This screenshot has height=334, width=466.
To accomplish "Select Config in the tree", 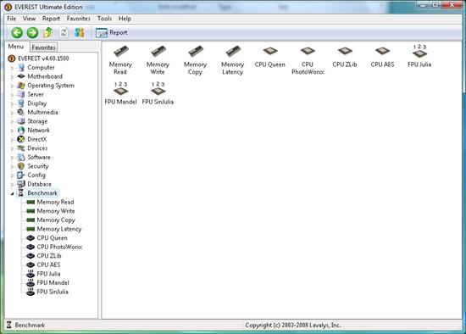I will [36, 175].
